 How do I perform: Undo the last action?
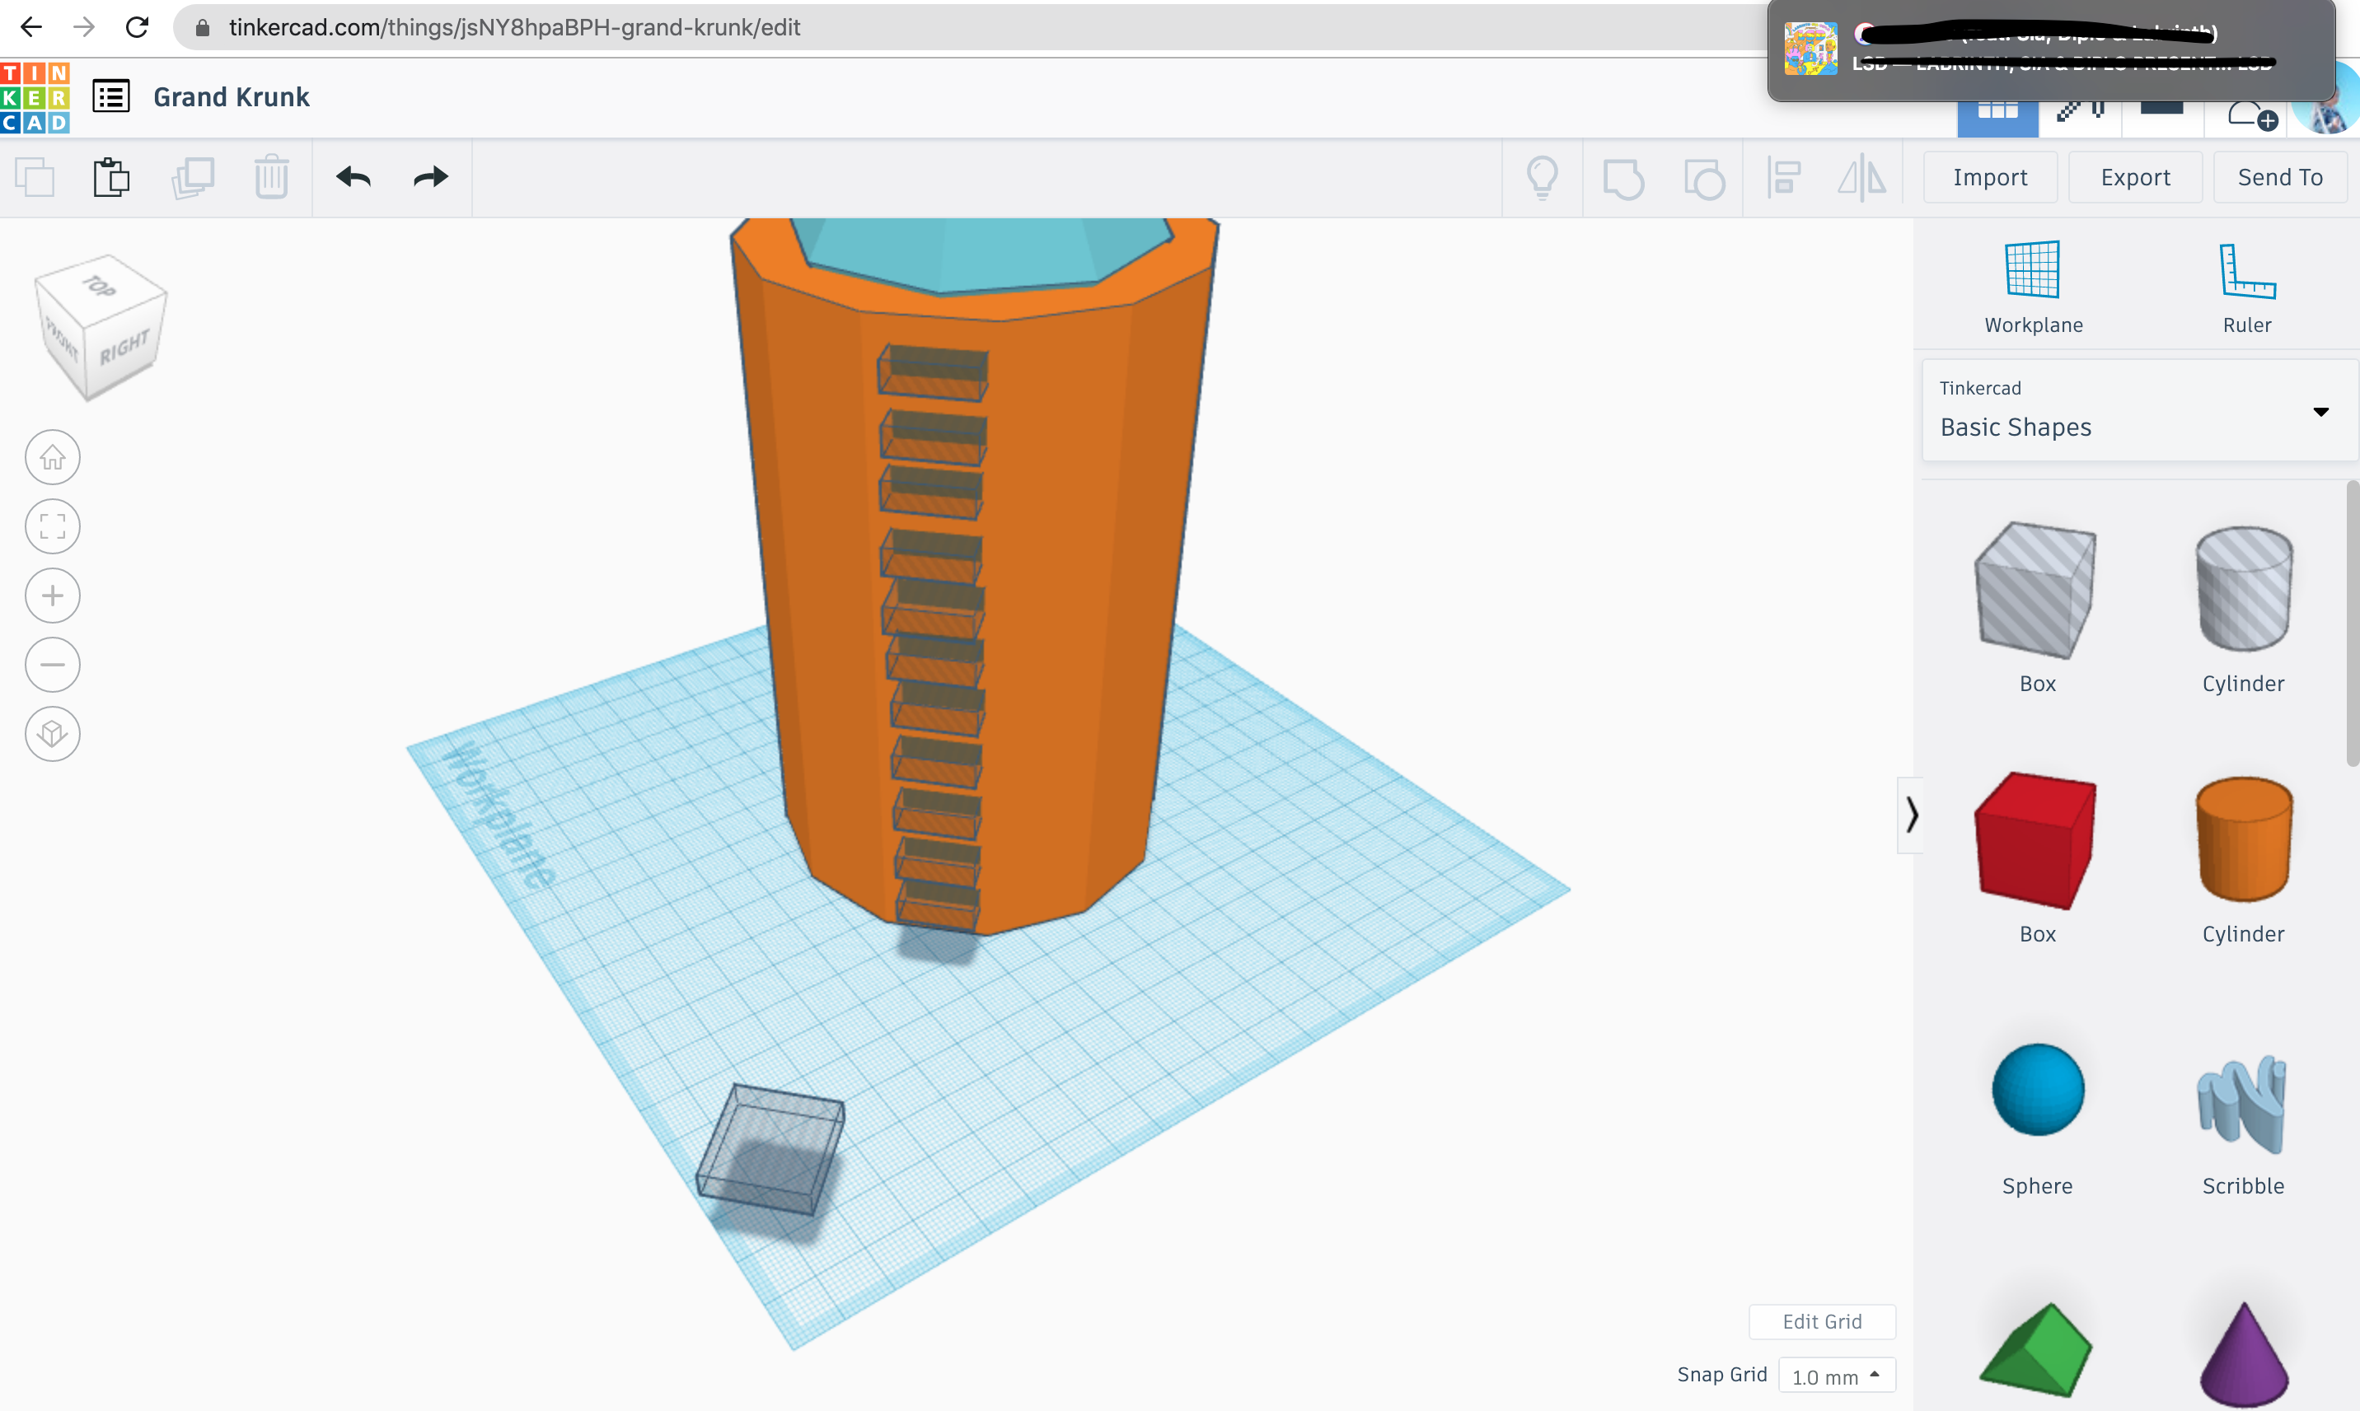click(354, 177)
